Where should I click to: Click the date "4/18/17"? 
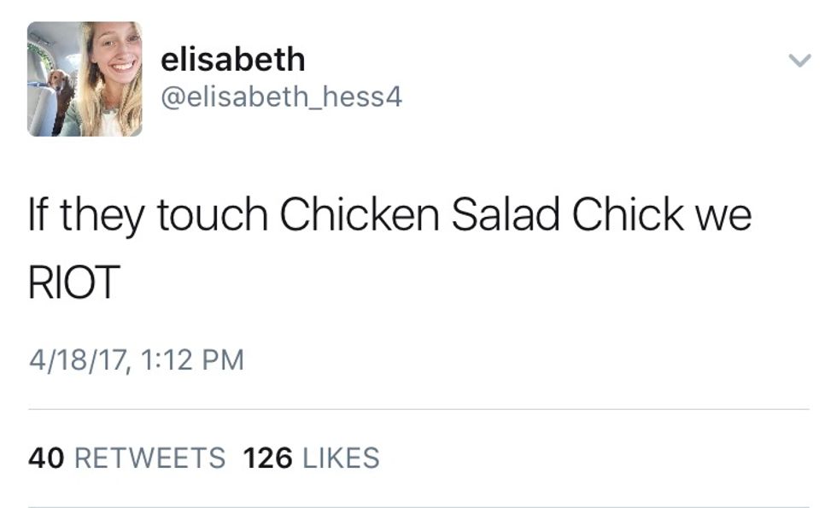click(x=79, y=359)
